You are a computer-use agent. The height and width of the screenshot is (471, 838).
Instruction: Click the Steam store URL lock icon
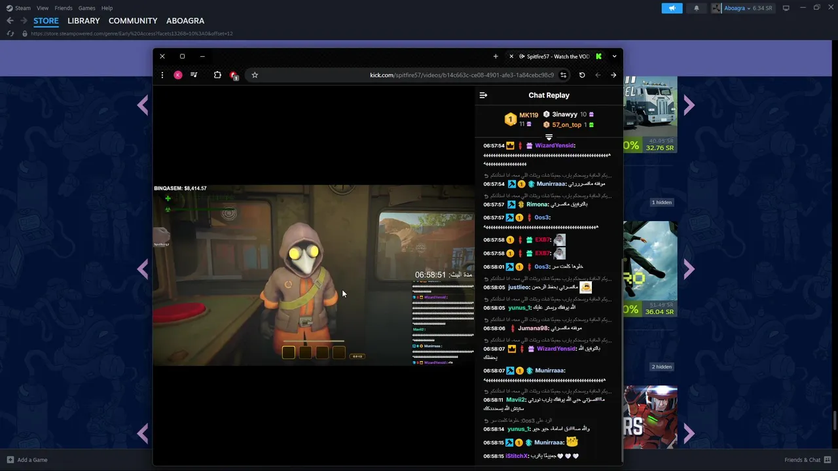(25, 33)
